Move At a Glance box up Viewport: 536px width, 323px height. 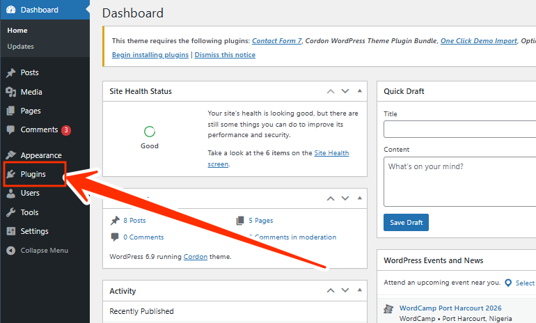(331, 198)
